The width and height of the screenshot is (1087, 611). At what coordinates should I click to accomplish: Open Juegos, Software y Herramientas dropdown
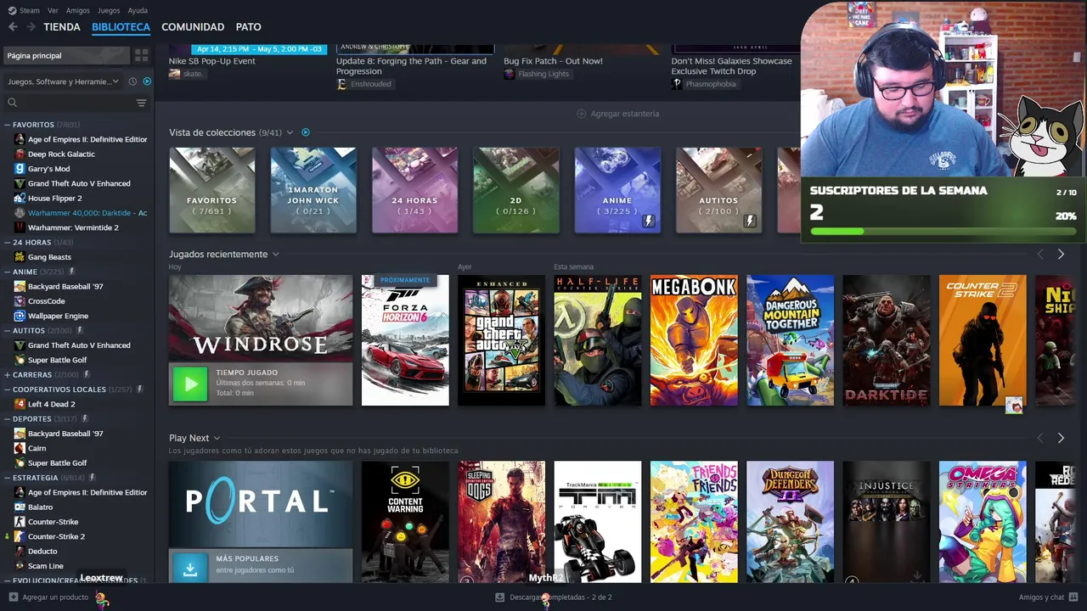(63, 81)
